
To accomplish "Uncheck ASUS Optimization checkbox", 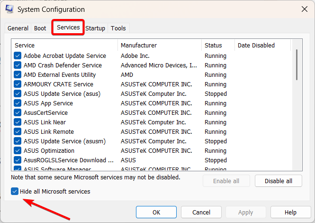I will [18, 150].
